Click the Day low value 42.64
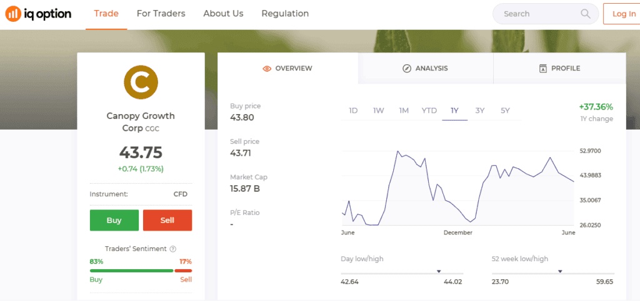The image size is (640, 301). tap(350, 282)
